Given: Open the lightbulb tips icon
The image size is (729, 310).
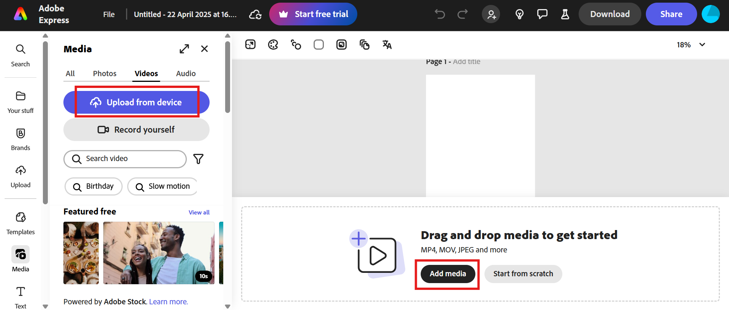Looking at the screenshot, I should pyautogui.click(x=519, y=14).
